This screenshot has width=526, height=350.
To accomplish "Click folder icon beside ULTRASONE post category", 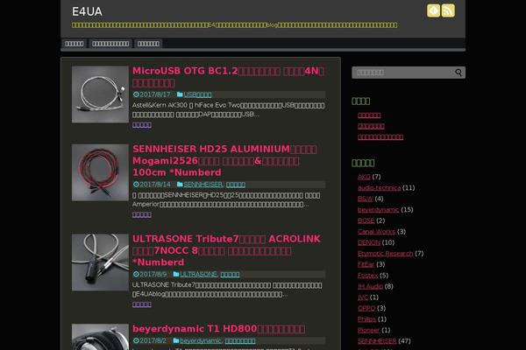I will click(176, 274).
